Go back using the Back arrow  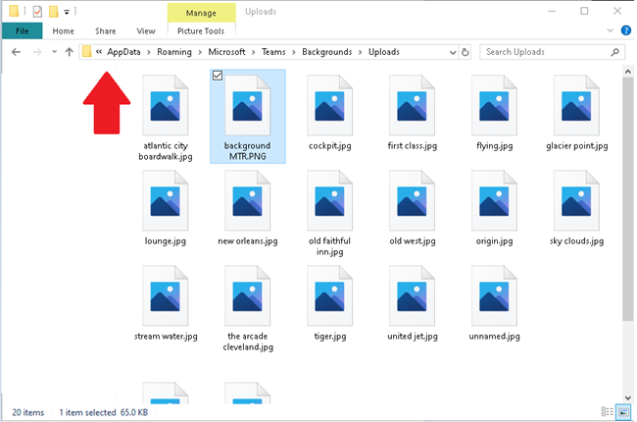(x=16, y=52)
